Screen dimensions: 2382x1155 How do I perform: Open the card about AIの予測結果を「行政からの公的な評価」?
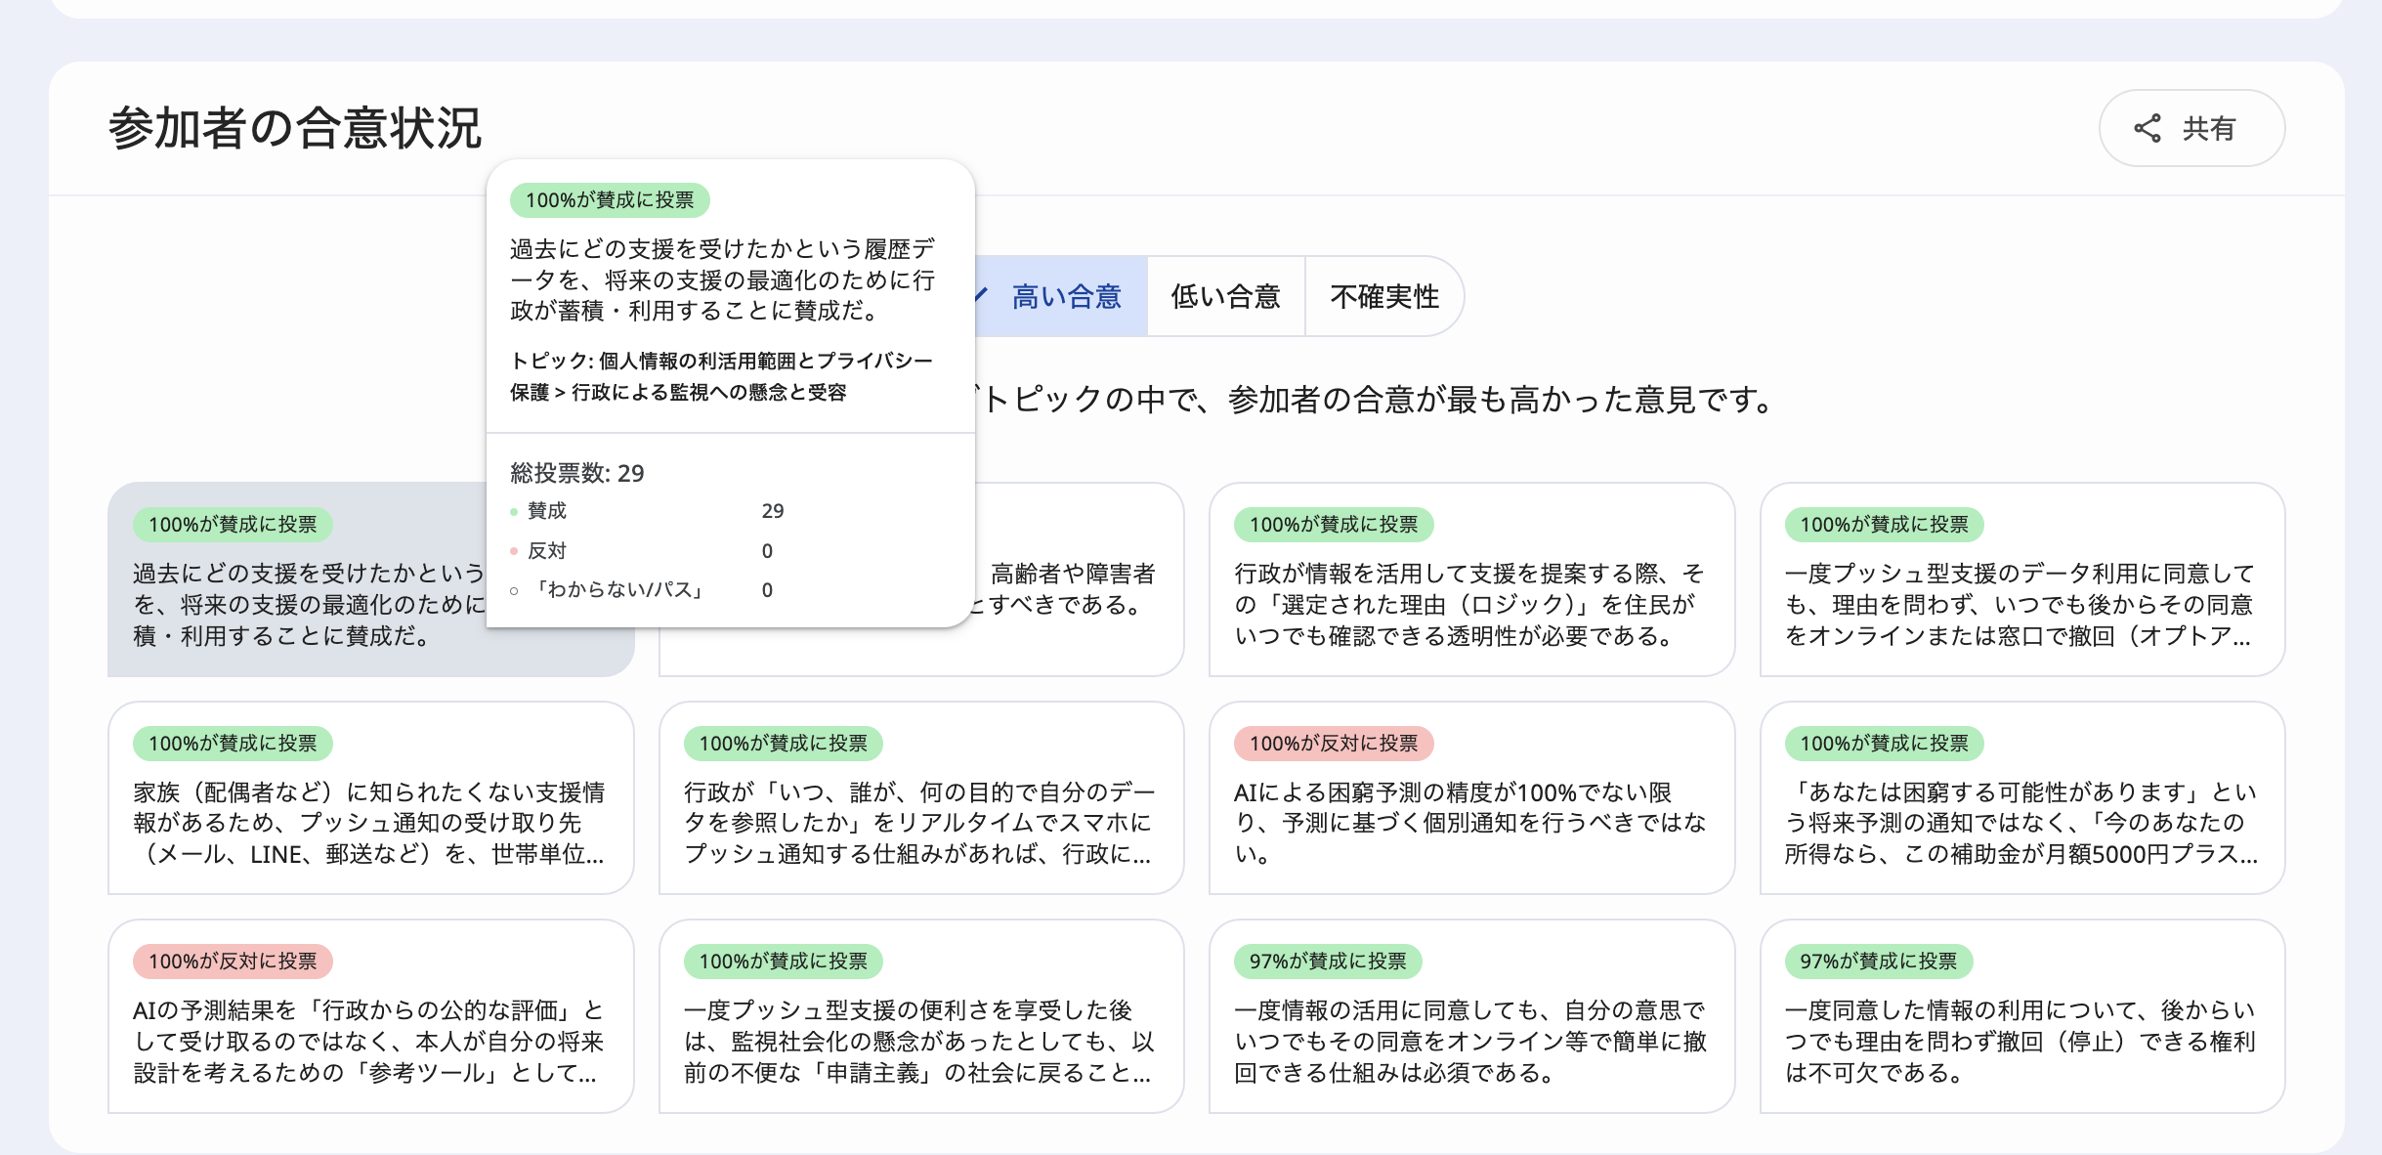(371, 1016)
